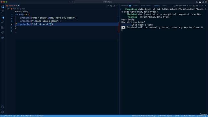Click the main function breadcrumb segment
Screen dimensions: 208x117
click(23, 9)
